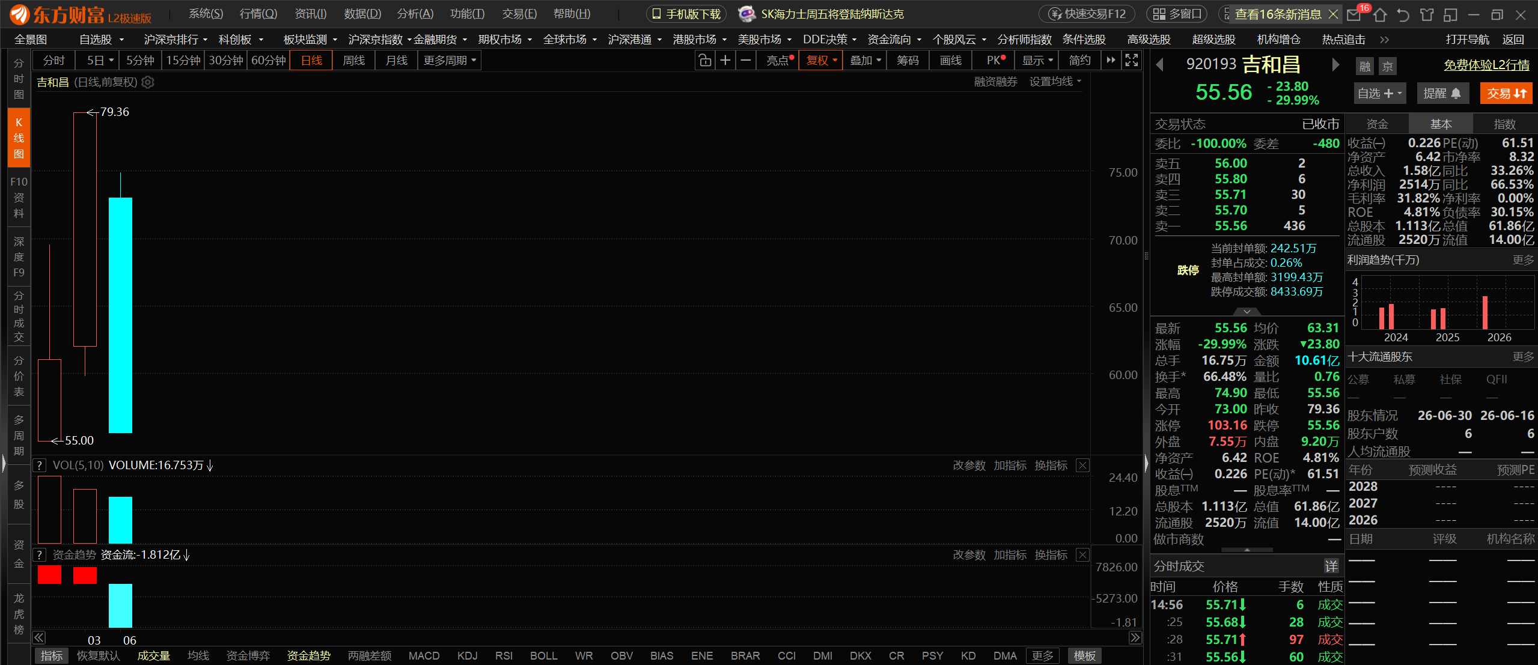Click the fast-forward double arrow icon
Image resolution: width=1538 pixels, height=665 pixels.
tap(1111, 61)
